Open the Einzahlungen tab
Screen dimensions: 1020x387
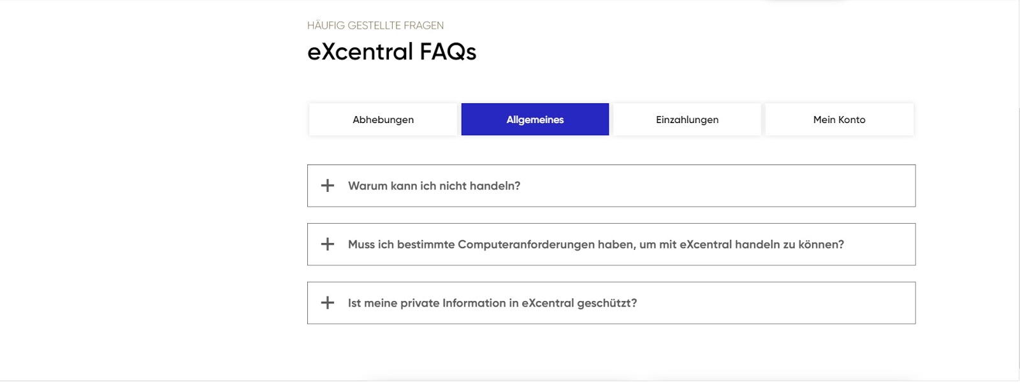pyautogui.click(x=687, y=120)
